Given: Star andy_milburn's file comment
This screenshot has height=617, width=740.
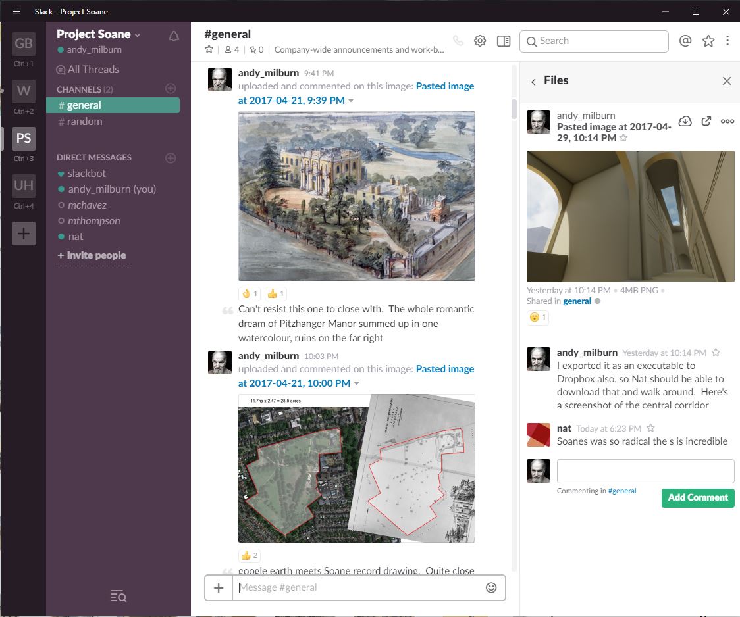Looking at the screenshot, I should (x=716, y=353).
